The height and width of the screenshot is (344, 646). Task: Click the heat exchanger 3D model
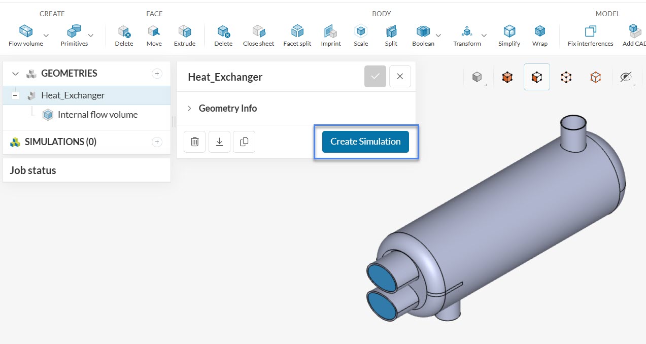tap(497, 218)
